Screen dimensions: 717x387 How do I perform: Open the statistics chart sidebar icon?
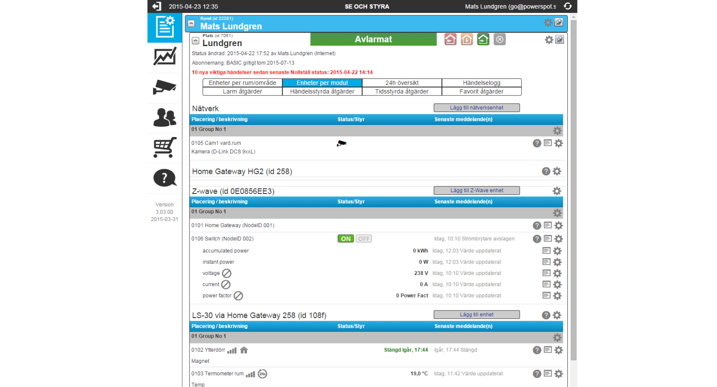tap(164, 57)
